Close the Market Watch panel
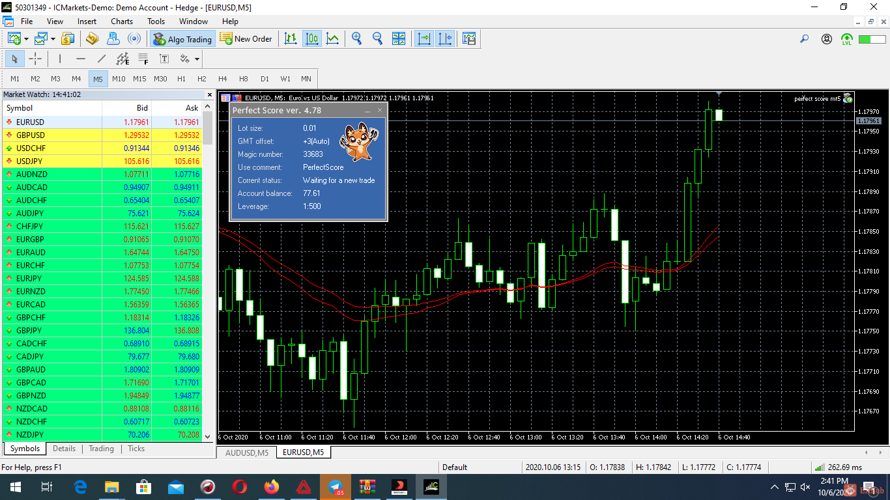Viewport: 890px width, 500px height. tap(208, 94)
